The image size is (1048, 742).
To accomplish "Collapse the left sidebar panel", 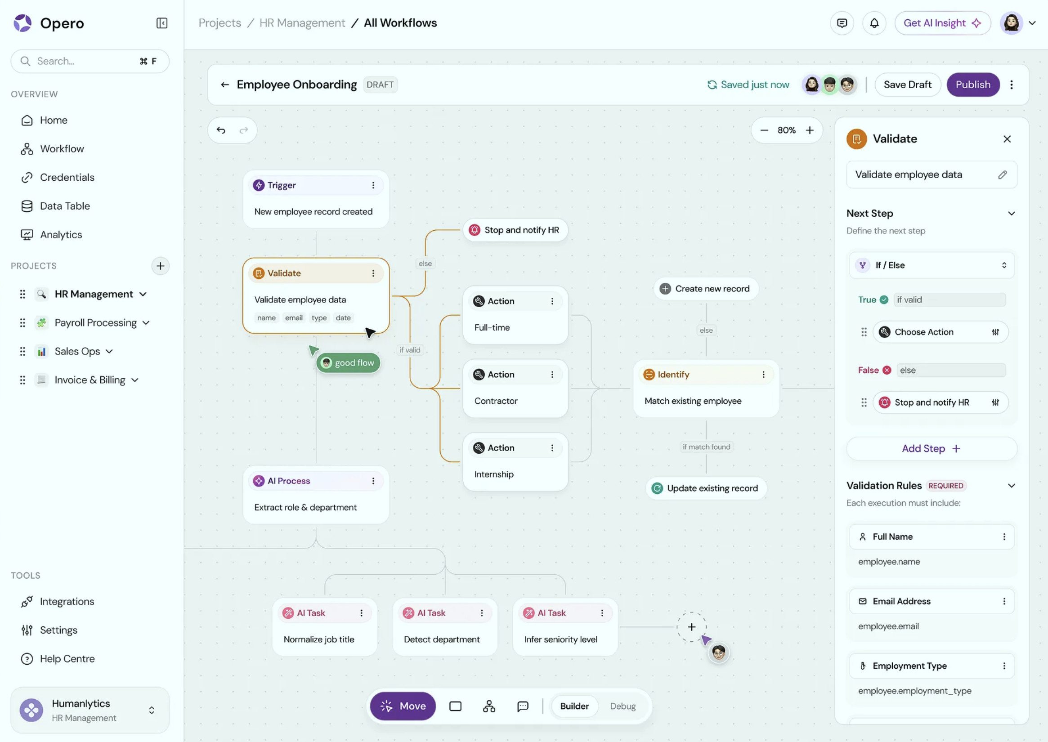I will pyautogui.click(x=162, y=23).
